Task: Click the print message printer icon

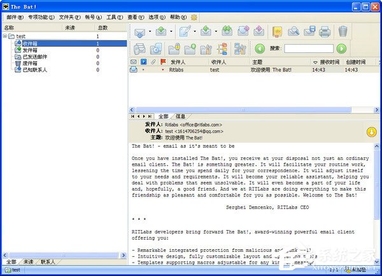Action: click(x=325, y=31)
